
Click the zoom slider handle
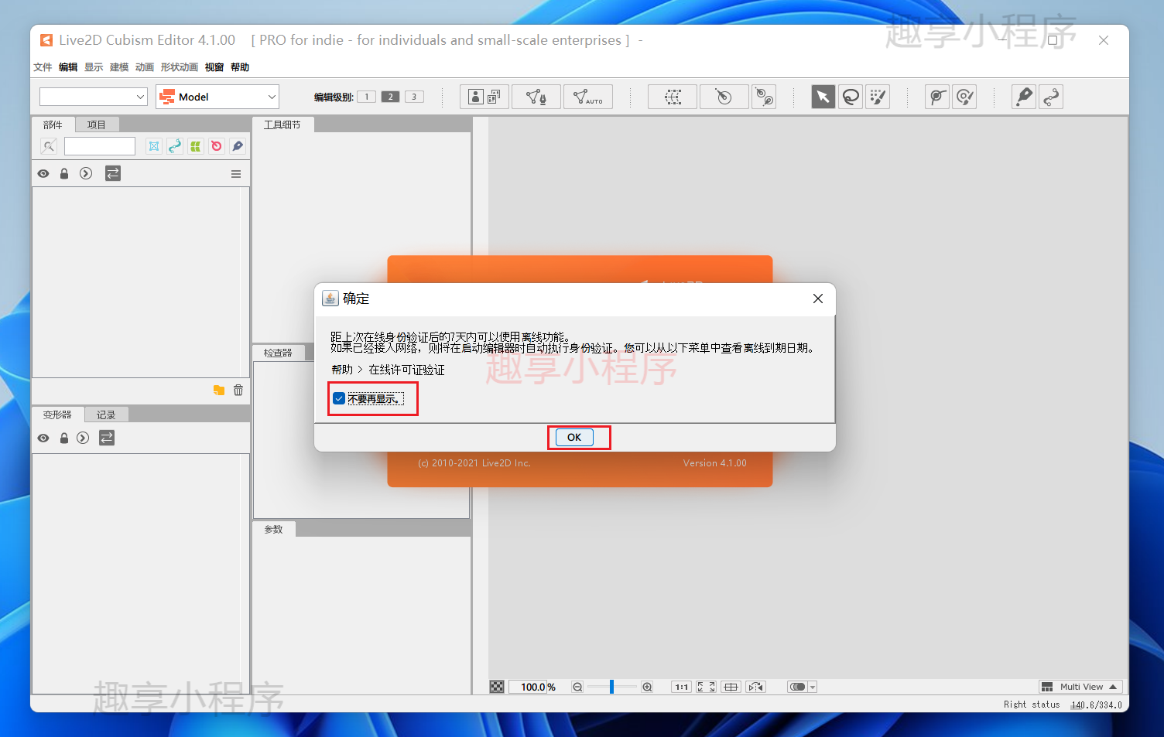point(611,687)
